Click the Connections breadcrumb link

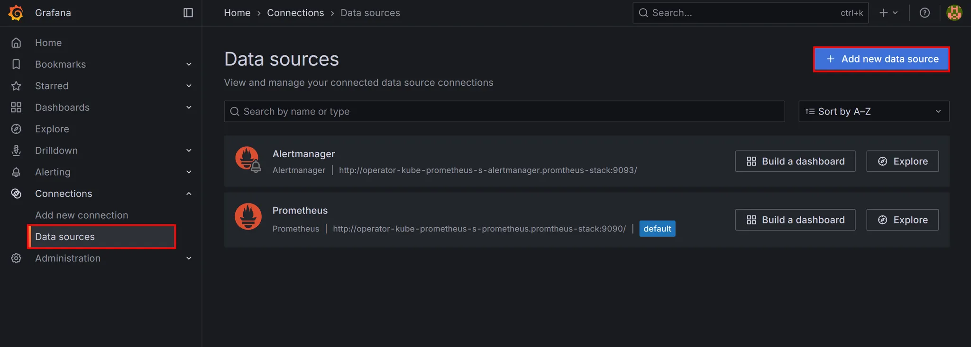coord(295,13)
